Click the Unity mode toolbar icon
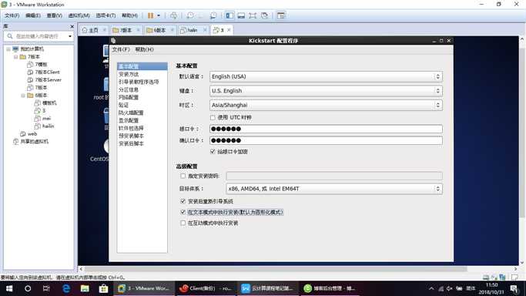Viewport: 526px width, 296px height. pyautogui.click(x=264, y=15)
